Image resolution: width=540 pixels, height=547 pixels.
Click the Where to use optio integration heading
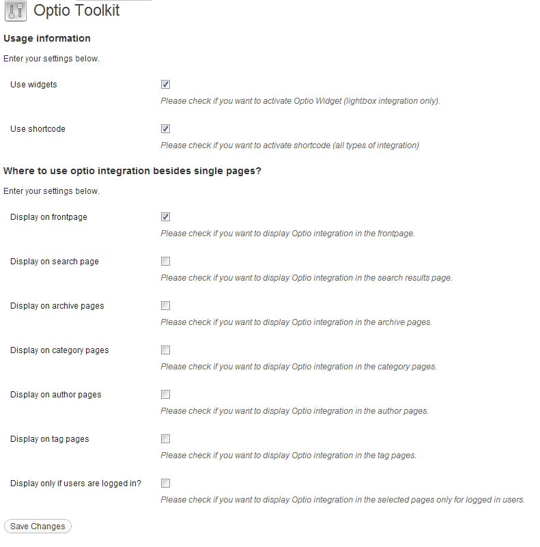132,171
